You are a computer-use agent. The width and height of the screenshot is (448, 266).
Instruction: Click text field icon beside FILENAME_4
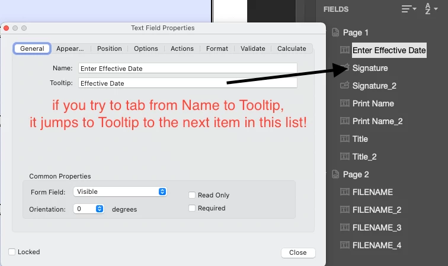(344, 245)
